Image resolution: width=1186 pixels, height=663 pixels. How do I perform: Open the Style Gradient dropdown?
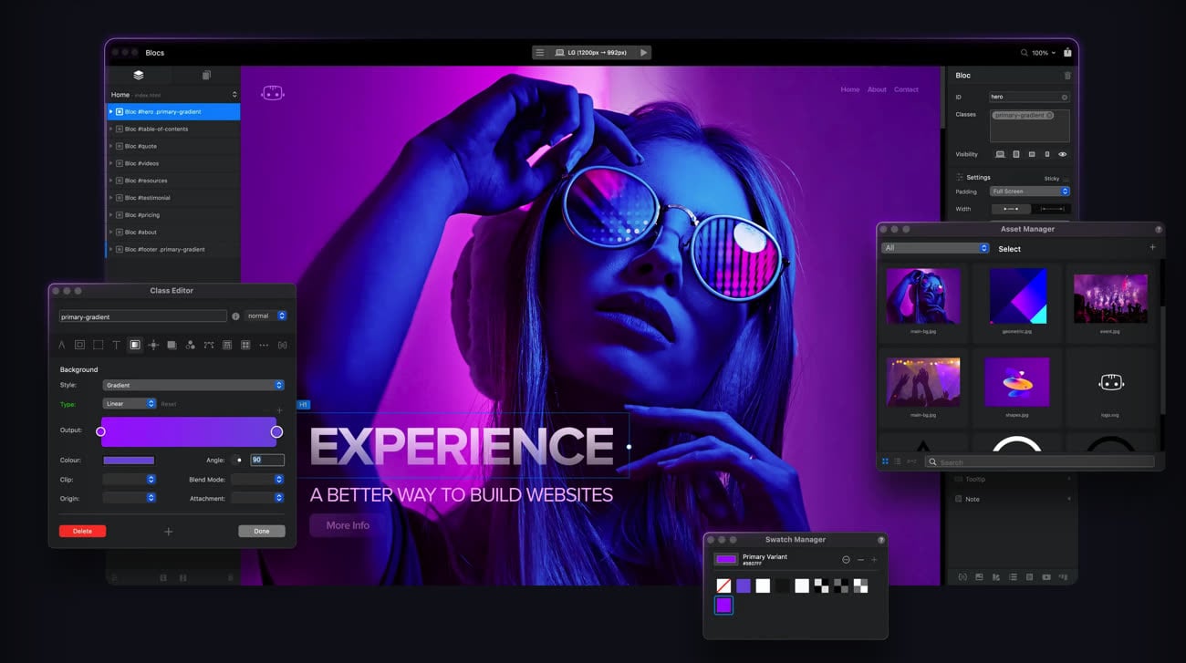coord(192,385)
